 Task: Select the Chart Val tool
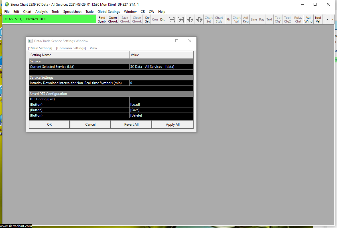[x=237, y=20]
